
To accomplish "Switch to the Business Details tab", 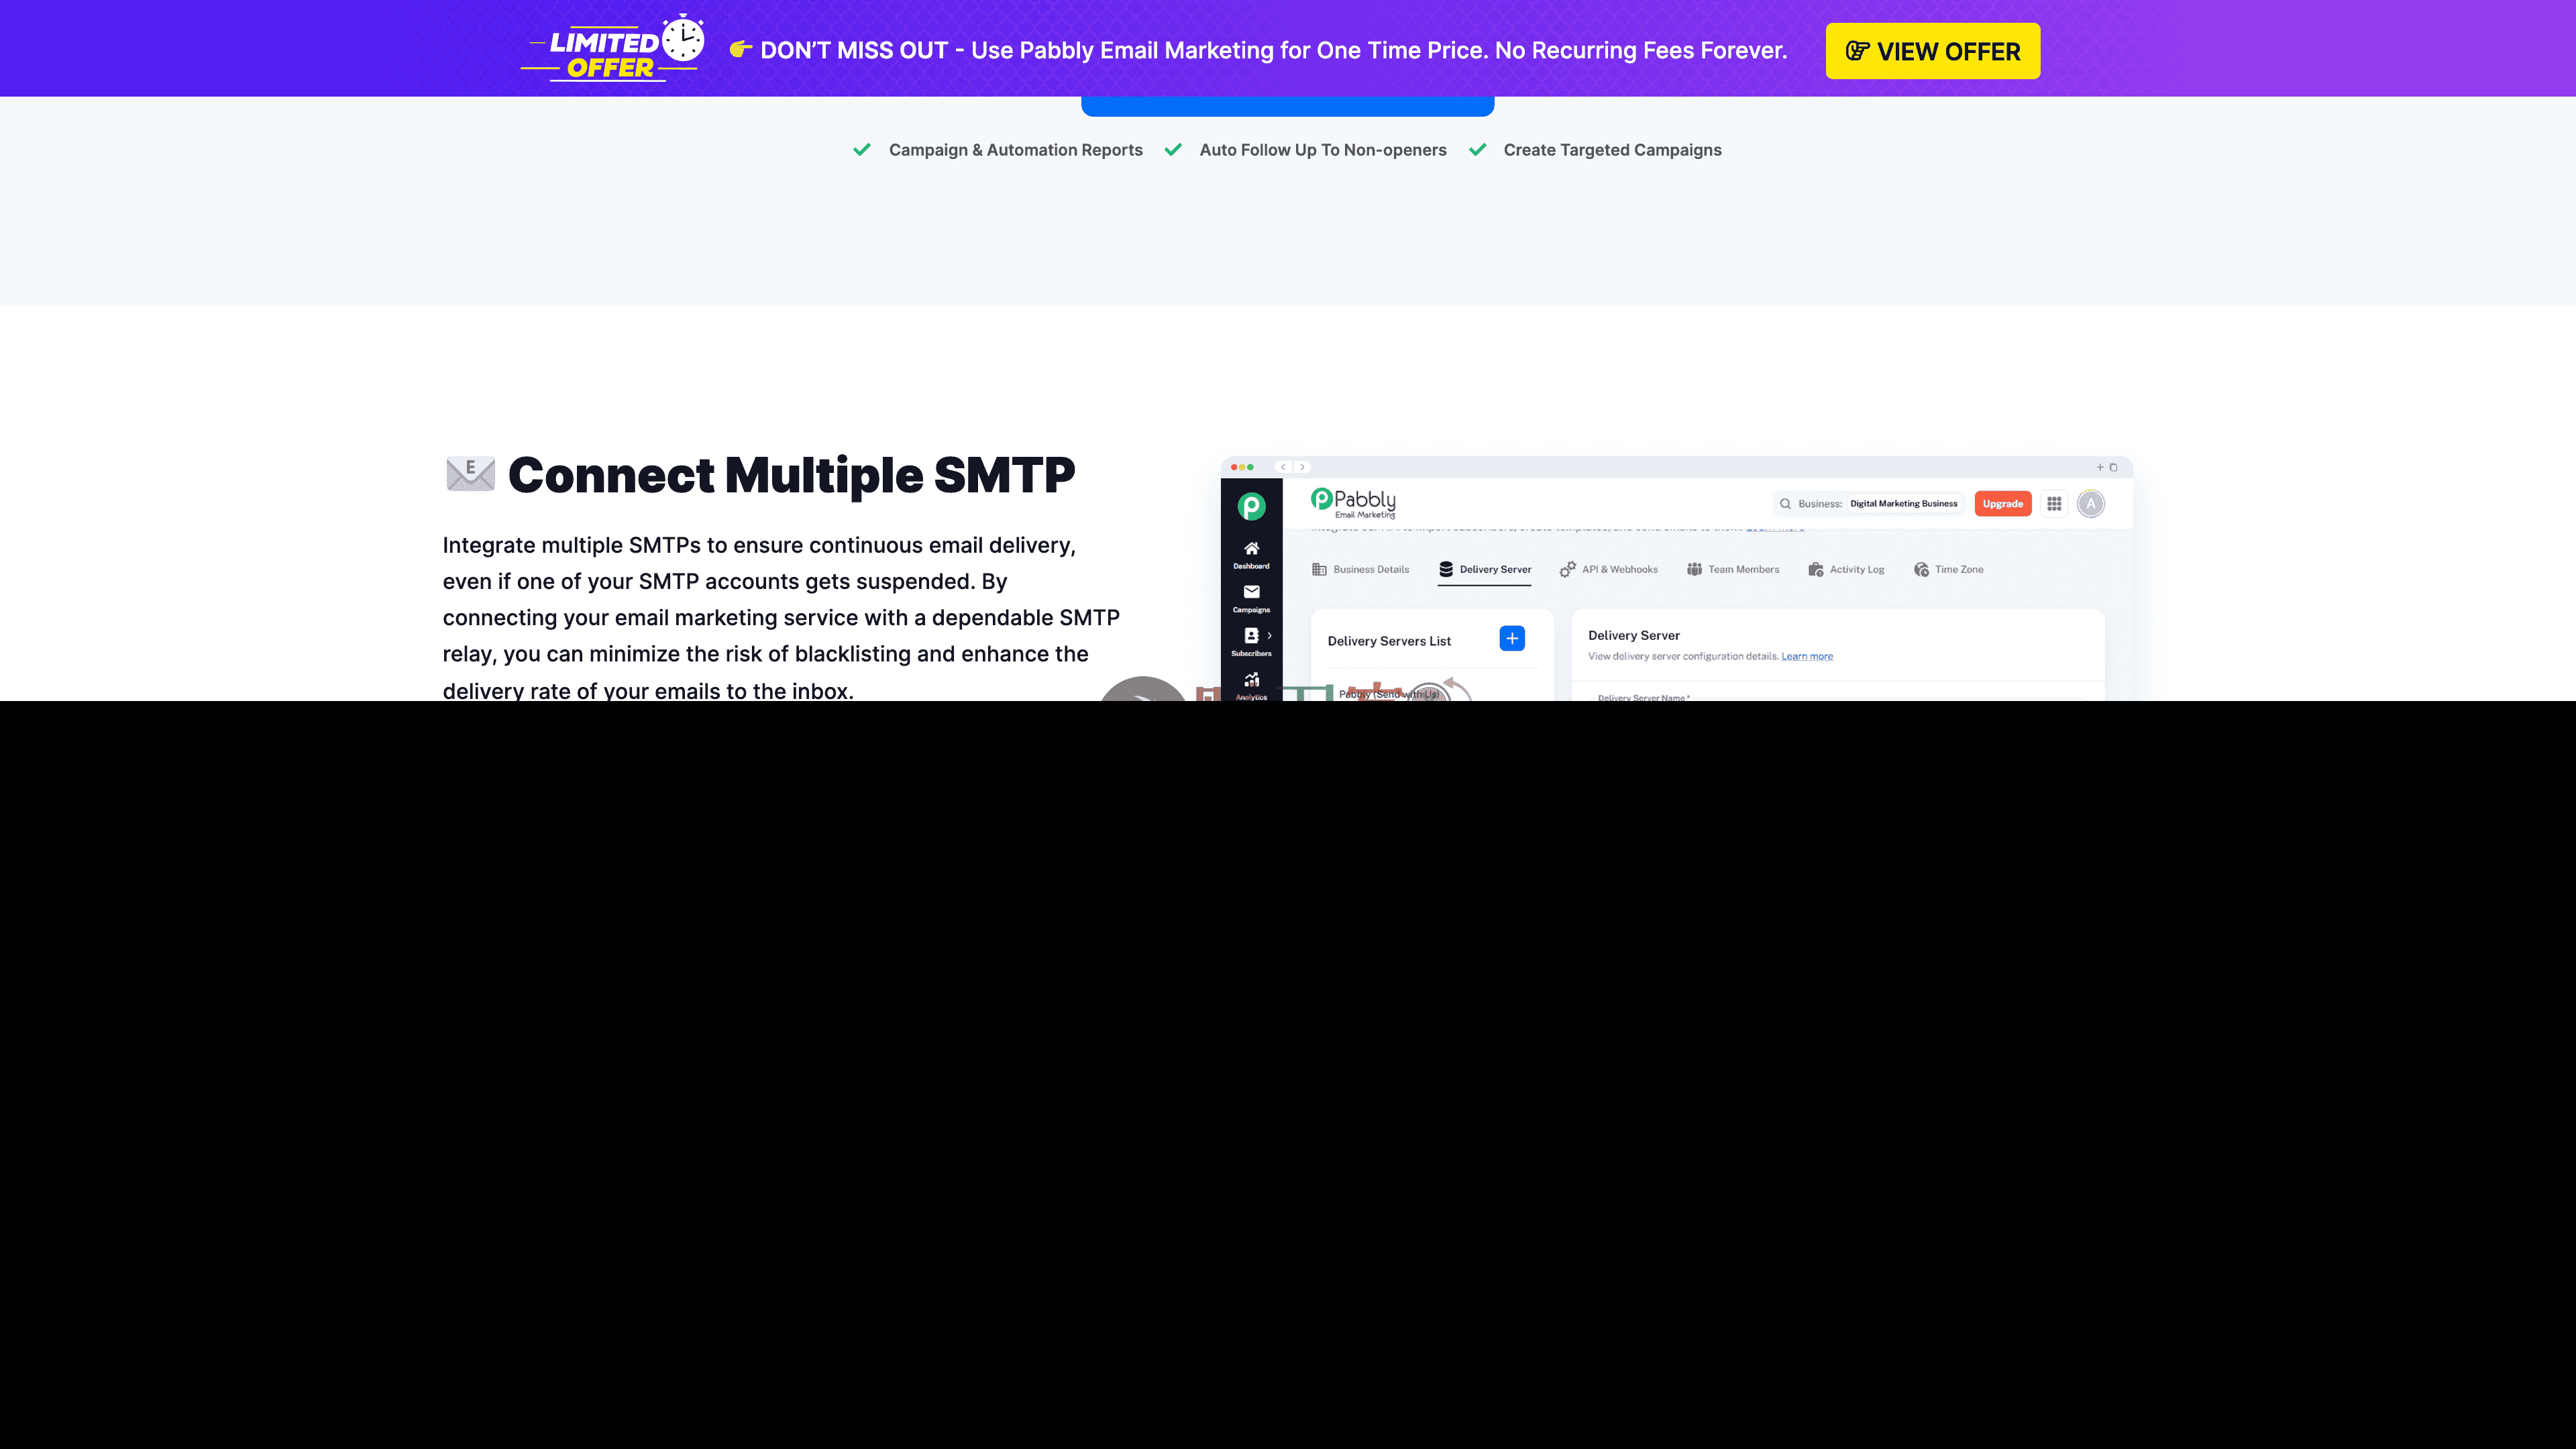I will tap(1361, 570).
